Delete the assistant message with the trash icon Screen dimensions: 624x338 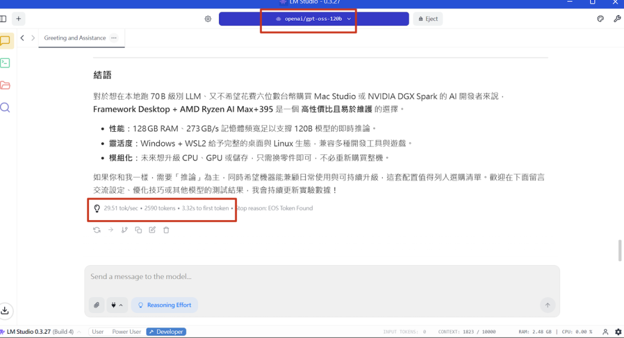coord(166,230)
